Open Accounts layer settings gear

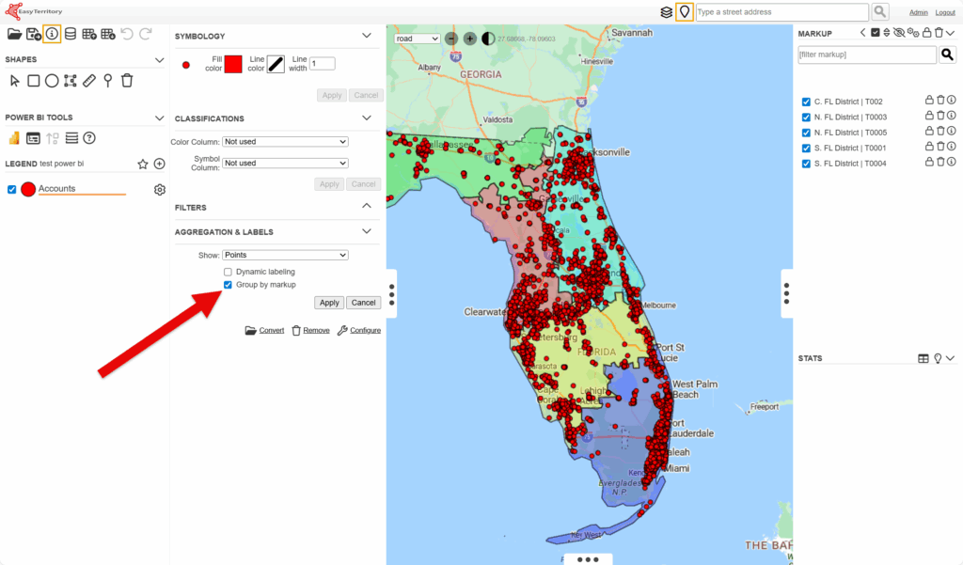click(x=160, y=190)
